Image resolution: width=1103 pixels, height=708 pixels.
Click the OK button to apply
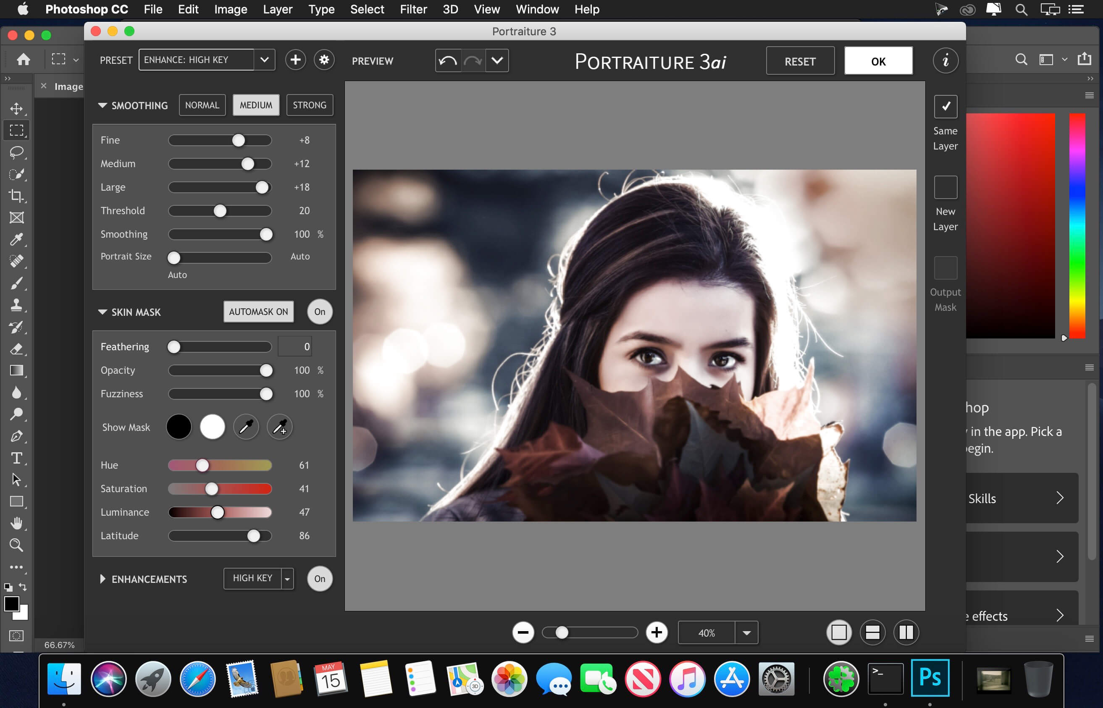point(879,60)
